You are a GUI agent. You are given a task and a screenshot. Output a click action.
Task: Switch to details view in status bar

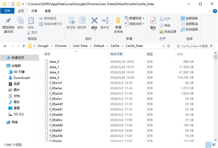(208, 144)
